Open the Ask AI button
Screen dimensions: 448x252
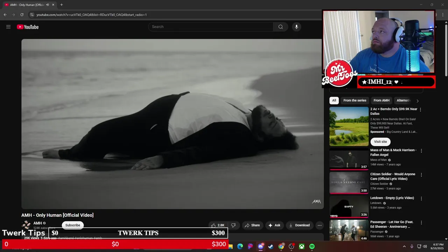click(x=274, y=225)
